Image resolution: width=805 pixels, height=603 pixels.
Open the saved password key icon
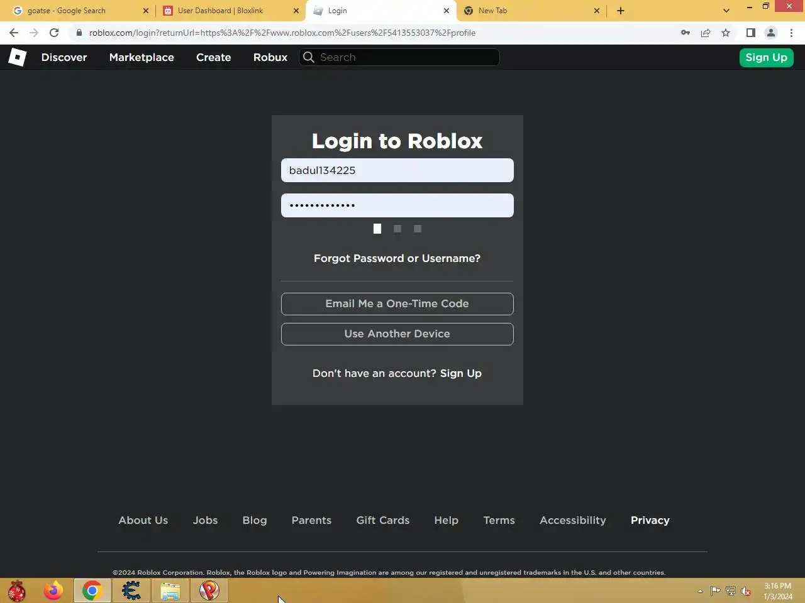pyautogui.click(x=686, y=33)
